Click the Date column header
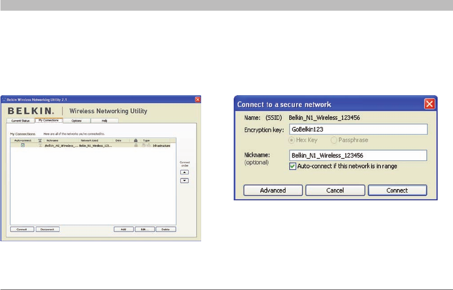The image size is (453, 290). click(x=118, y=140)
